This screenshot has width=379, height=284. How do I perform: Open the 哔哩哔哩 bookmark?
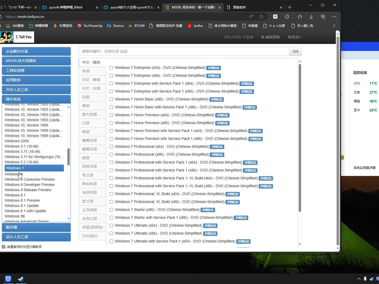click(38, 26)
